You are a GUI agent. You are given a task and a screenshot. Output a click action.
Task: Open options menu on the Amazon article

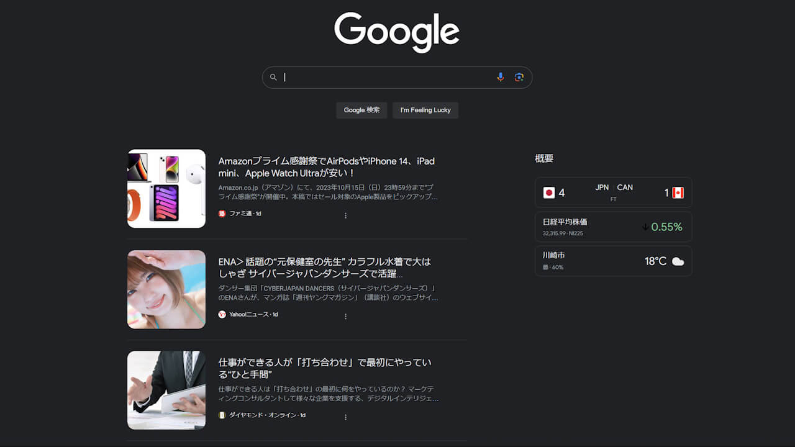(345, 215)
